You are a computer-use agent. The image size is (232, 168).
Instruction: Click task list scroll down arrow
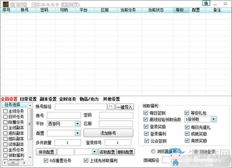(x=30, y=157)
